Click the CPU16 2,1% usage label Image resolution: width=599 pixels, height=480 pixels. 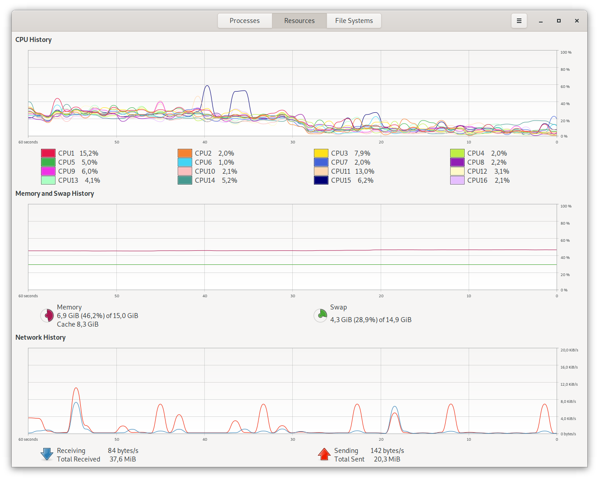pos(488,180)
